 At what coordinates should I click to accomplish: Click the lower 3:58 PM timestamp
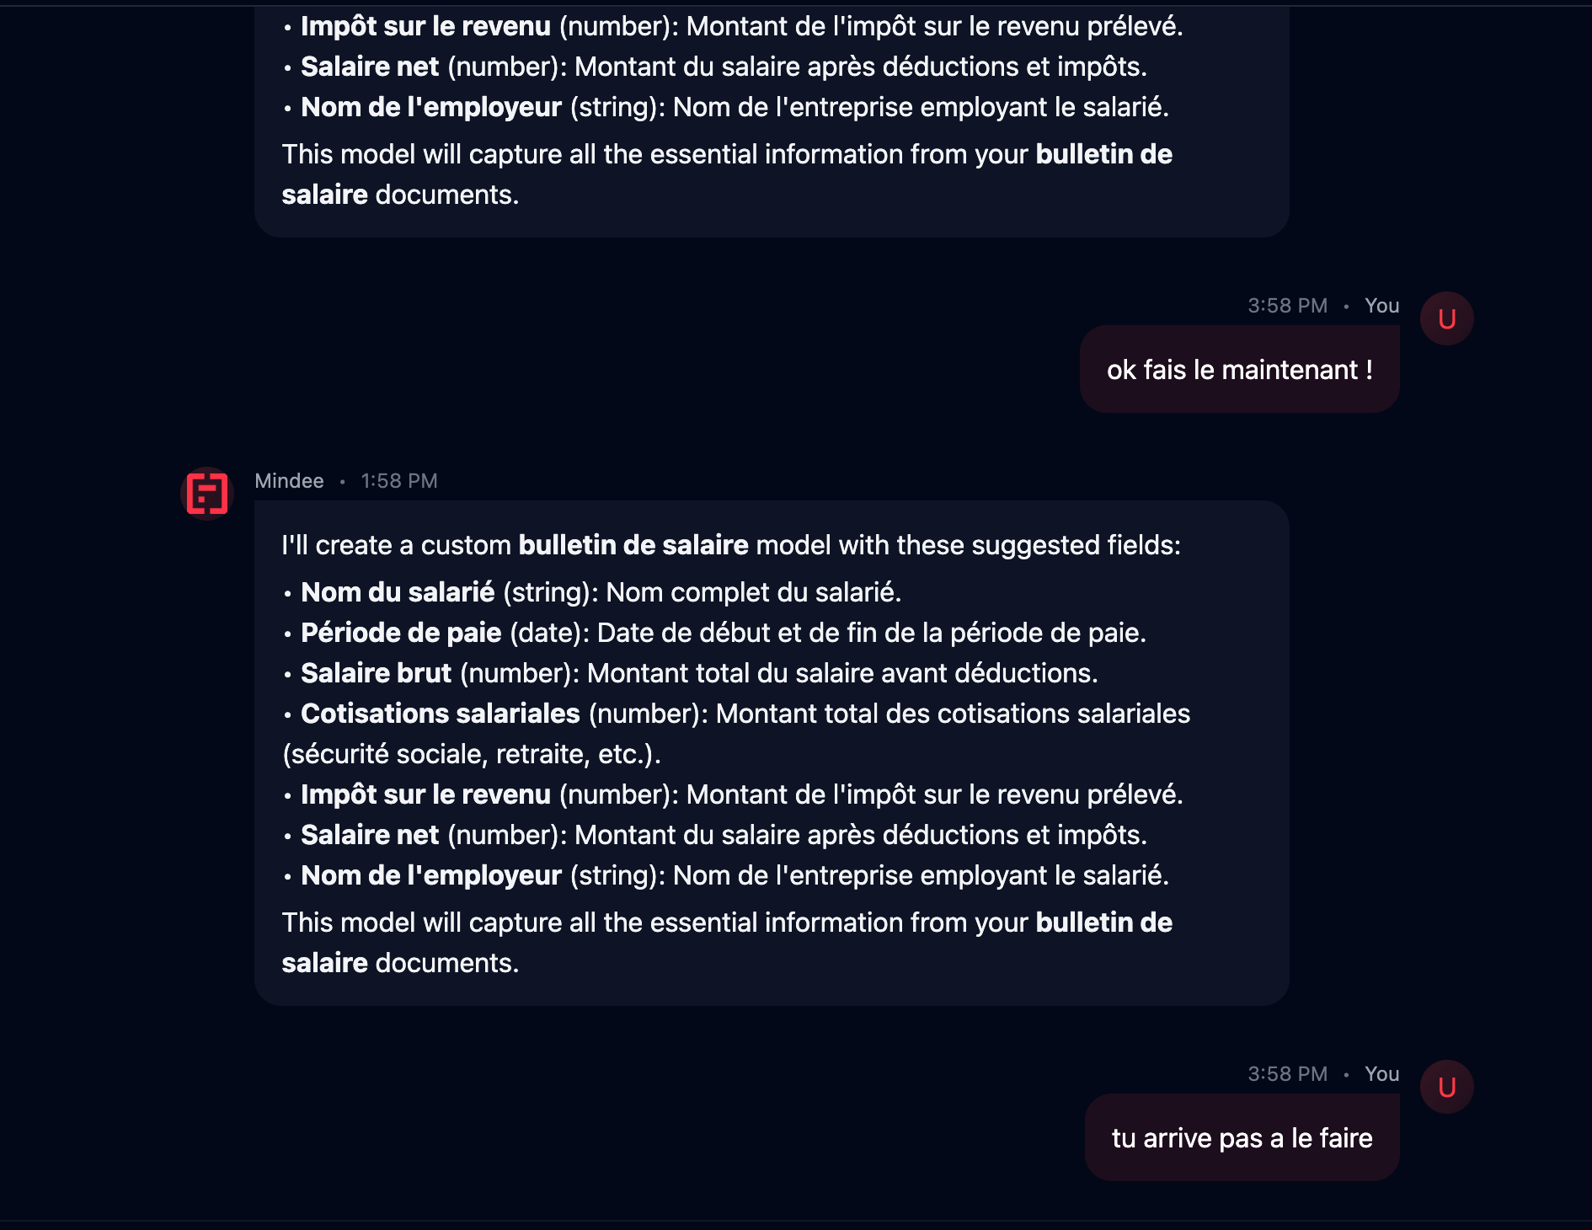pyautogui.click(x=1287, y=1074)
